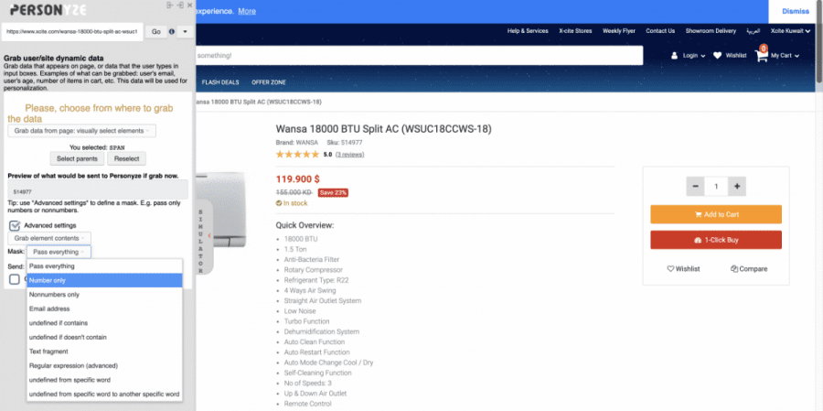
Task: Open the arrow dropdown next to Go
Action: (x=186, y=31)
